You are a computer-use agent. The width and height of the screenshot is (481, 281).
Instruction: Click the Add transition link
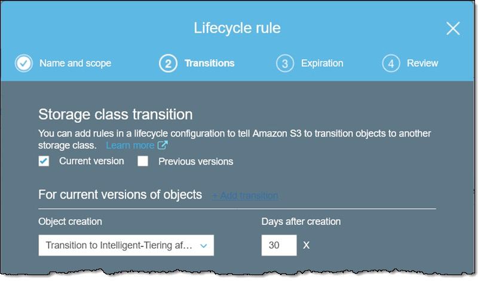click(245, 195)
